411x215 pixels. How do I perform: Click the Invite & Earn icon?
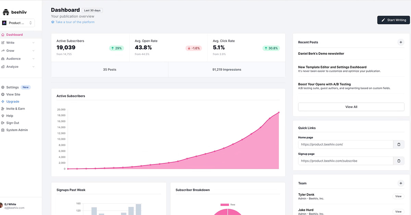click(3, 109)
